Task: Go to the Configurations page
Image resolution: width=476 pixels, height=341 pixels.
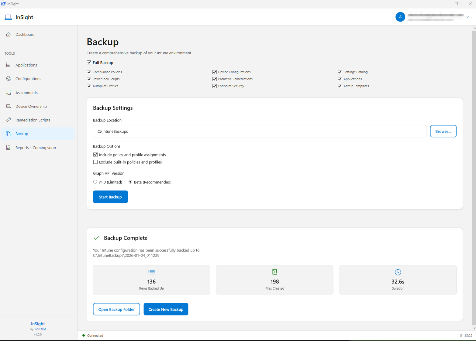Action: pos(38,79)
